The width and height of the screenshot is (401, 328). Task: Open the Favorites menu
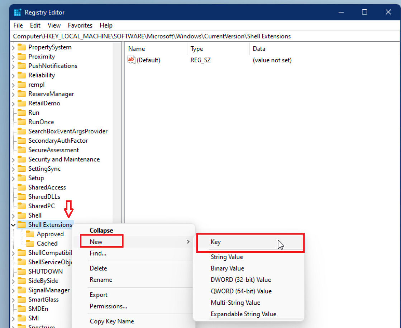click(80, 25)
